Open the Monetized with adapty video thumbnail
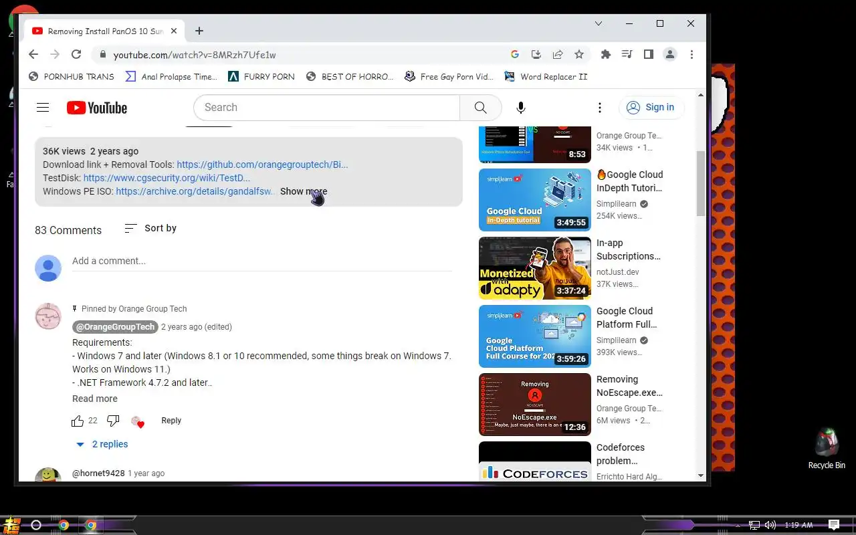This screenshot has height=535, width=856. [535, 268]
